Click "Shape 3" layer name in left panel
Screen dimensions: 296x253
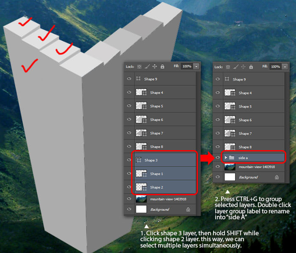pyautogui.click(x=151, y=160)
